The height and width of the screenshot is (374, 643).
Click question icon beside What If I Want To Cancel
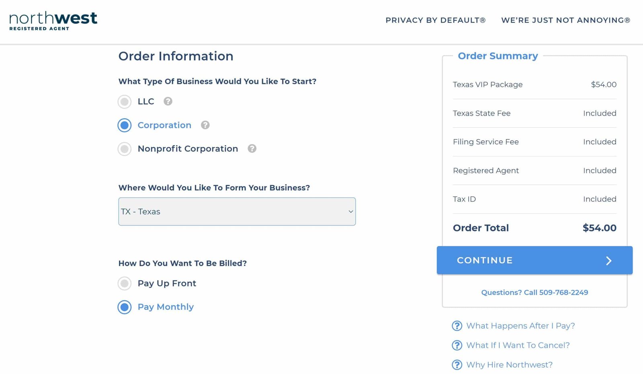tap(457, 345)
